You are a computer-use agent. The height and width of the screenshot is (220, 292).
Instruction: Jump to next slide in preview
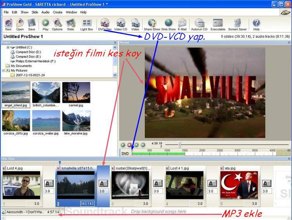point(143,145)
